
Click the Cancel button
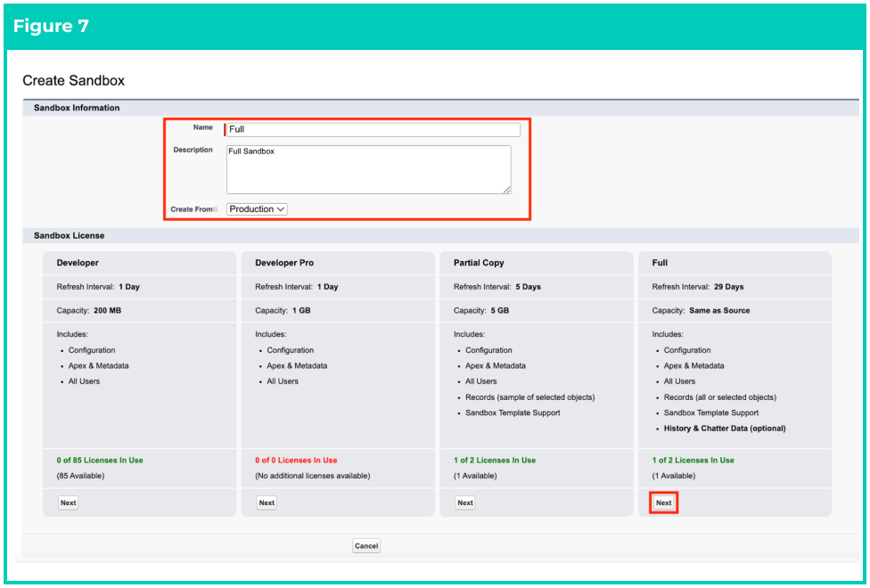(366, 546)
